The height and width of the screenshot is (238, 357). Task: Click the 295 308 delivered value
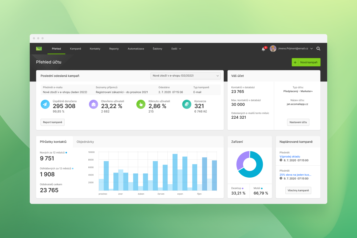point(64,106)
